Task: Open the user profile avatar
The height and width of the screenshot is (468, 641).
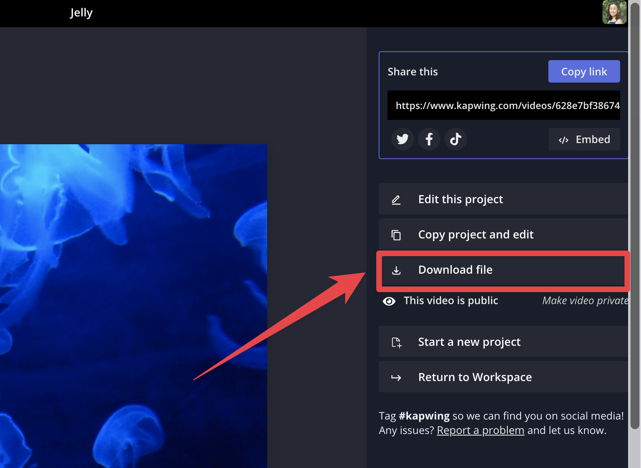Action: 614,12
